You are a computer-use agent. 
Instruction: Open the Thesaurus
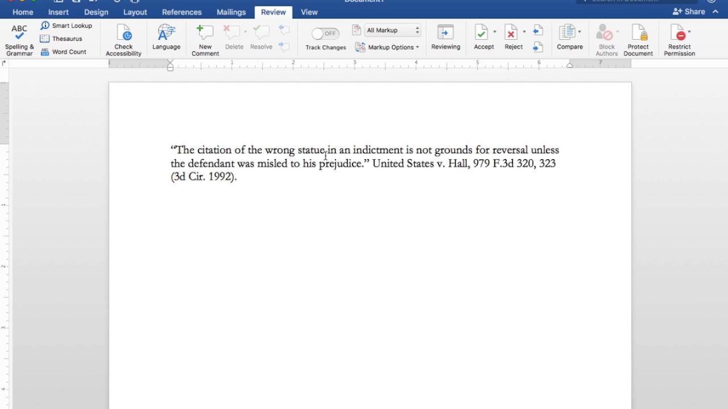pyautogui.click(x=61, y=39)
